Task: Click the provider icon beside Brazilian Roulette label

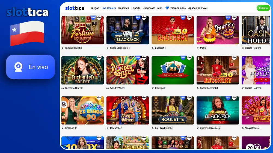Action: (153, 128)
